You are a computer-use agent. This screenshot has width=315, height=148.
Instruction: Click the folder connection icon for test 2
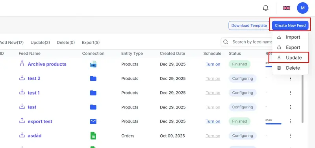(93, 78)
